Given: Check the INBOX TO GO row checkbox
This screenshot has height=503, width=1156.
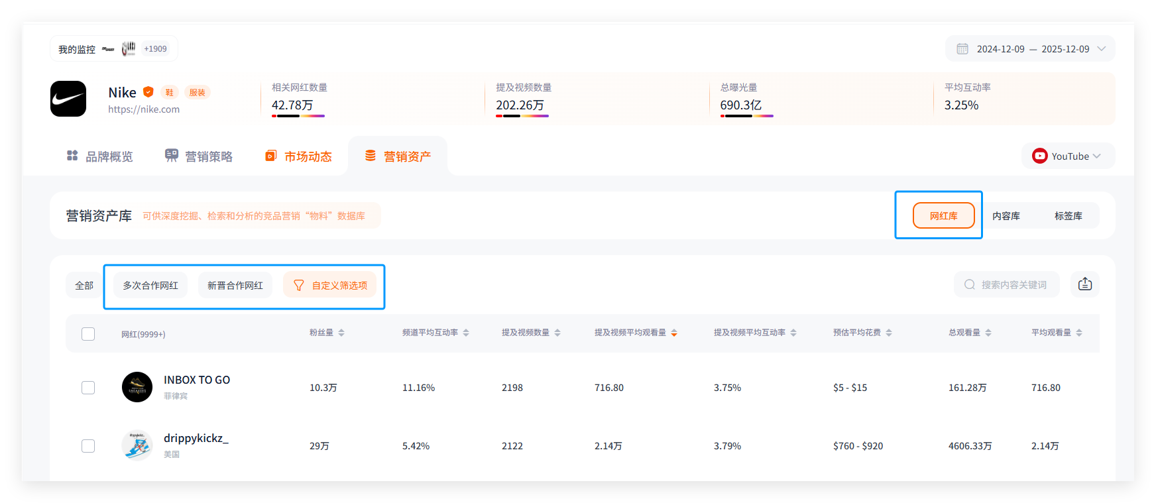Looking at the screenshot, I should click(88, 388).
